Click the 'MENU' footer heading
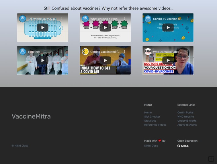Viewport: 217px width, 164px height. pos(148,105)
